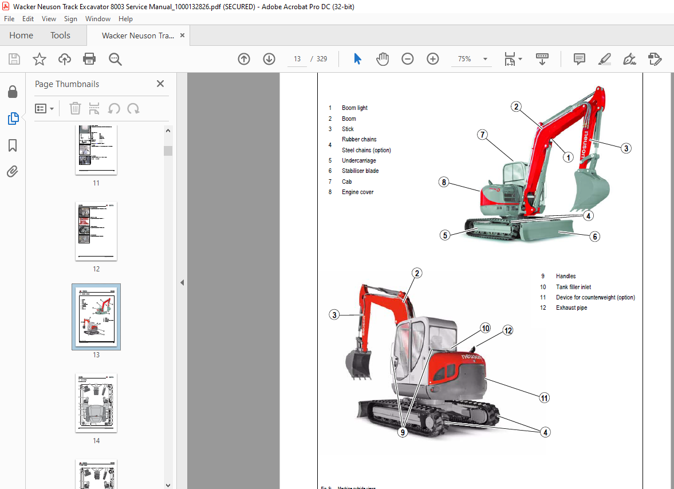Open the Bookmarks sidebar panel

(13, 145)
